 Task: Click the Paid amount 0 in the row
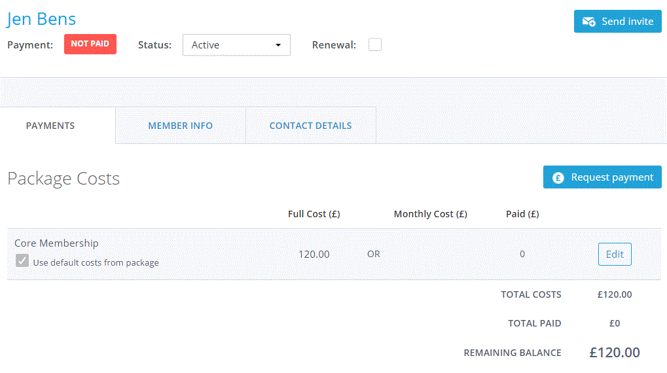tap(522, 254)
